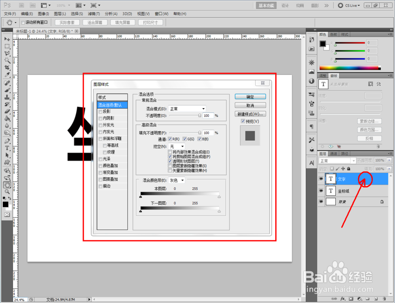This screenshot has height=303, width=395.
Task: Click the 新建样式(W) new style button
Action: (250, 114)
